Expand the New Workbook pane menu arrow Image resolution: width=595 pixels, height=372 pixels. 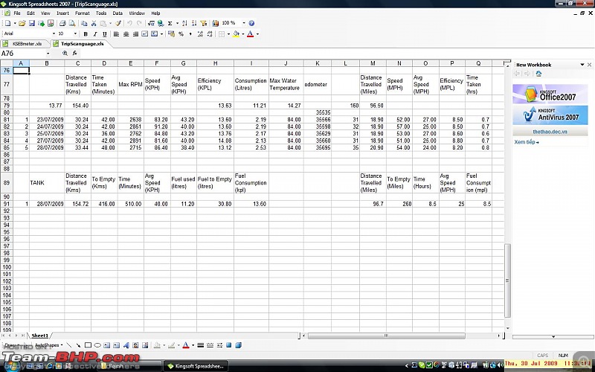[x=582, y=65]
